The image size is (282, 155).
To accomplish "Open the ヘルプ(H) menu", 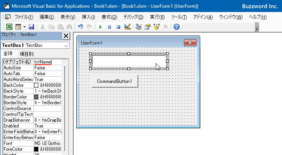I will point(258,17).
